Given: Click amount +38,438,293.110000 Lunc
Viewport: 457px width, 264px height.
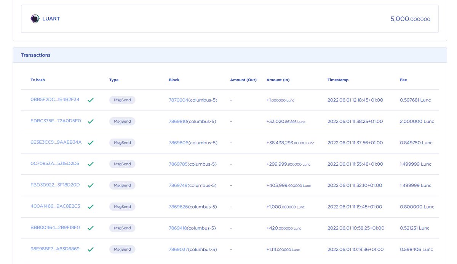Looking at the screenshot, I should 291,143.
